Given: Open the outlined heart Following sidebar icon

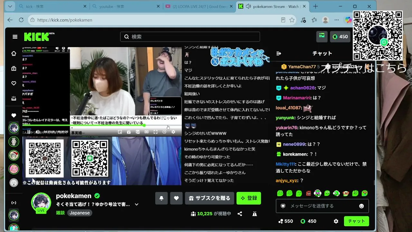Looking at the screenshot, I should pyautogui.click(x=14, y=83).
